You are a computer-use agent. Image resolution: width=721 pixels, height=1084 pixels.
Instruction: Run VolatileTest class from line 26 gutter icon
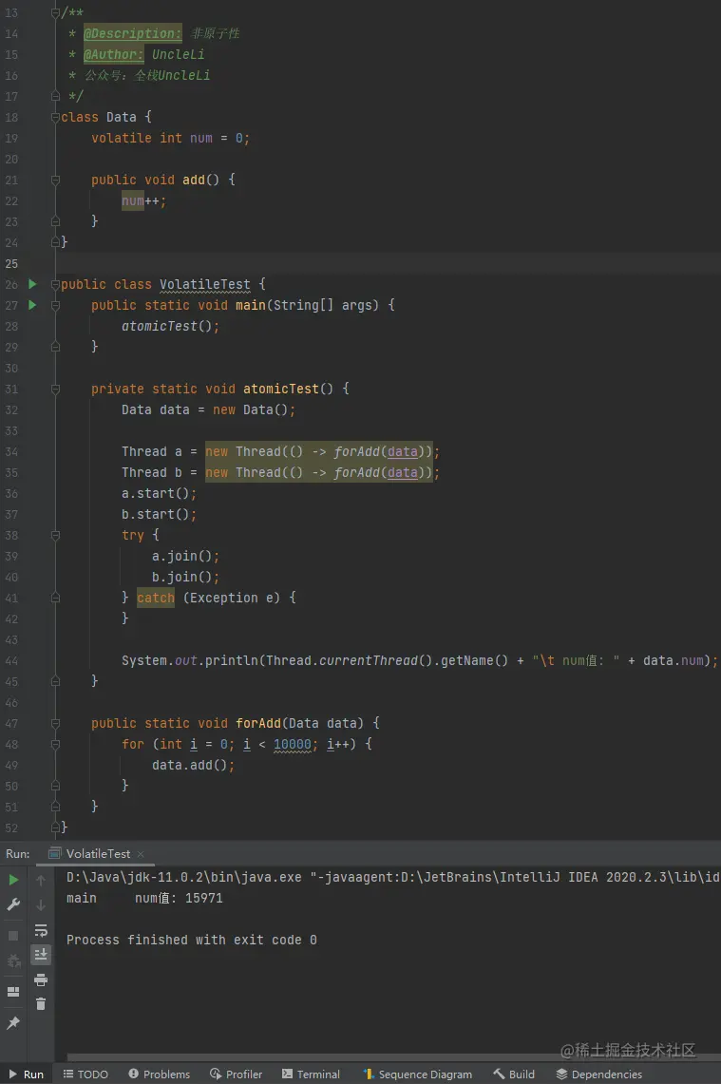(31, 283)
